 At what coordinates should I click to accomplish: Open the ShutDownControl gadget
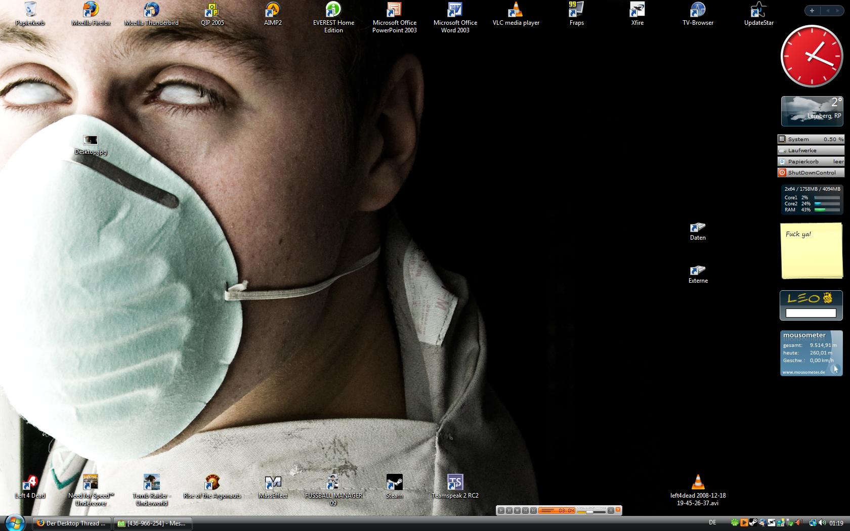pos(811,172)
